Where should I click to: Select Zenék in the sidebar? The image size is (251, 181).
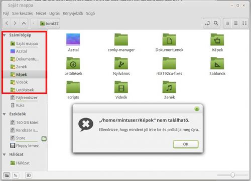coord(24,66)
